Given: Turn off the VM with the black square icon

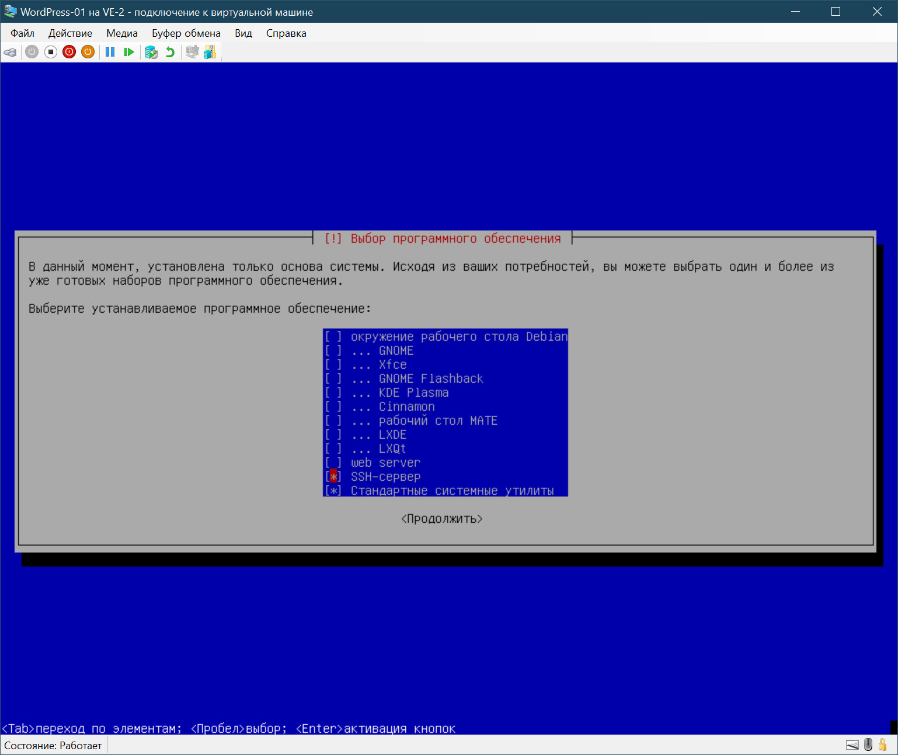Looking at the screenshot, I should click(x=51, y=52).
